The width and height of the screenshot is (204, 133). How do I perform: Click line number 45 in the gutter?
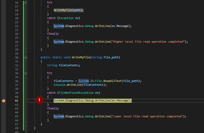(17, 116)
